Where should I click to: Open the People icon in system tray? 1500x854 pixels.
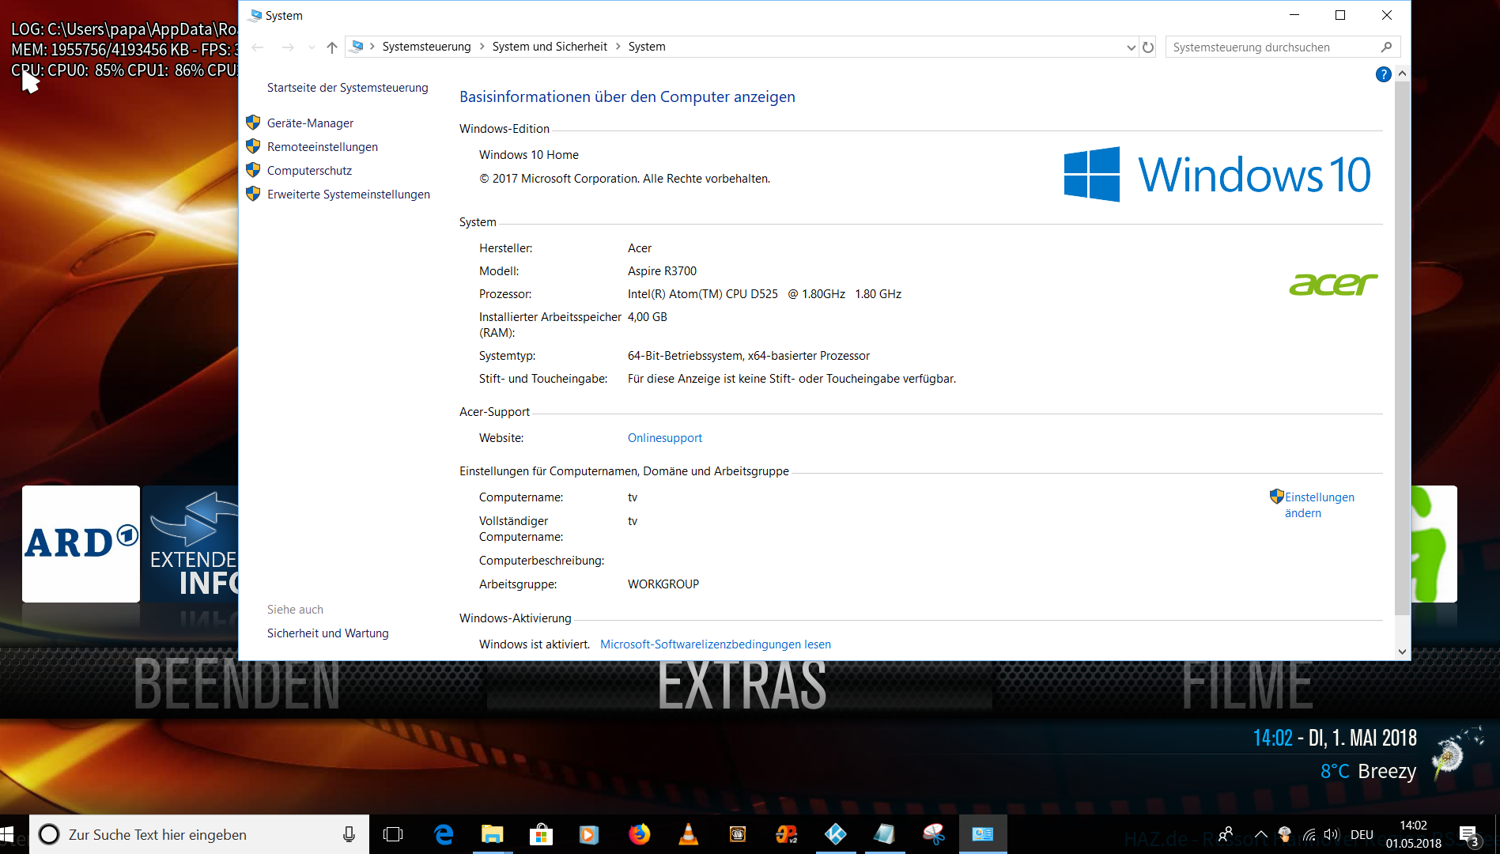(x=1226, y=834)
